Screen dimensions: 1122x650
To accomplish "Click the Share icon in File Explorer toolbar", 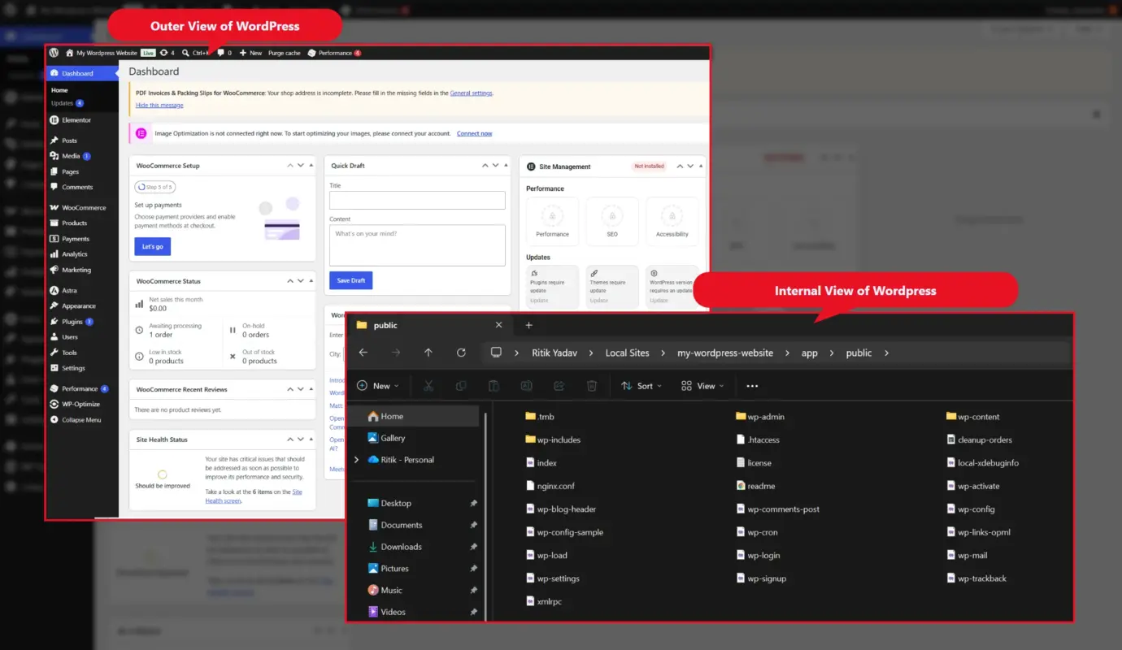I will [x=559, y=386].
